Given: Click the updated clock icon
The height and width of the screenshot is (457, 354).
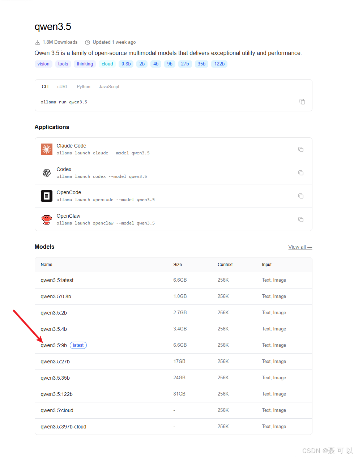Looking at the screenshot, I should (x=88, y=42).
